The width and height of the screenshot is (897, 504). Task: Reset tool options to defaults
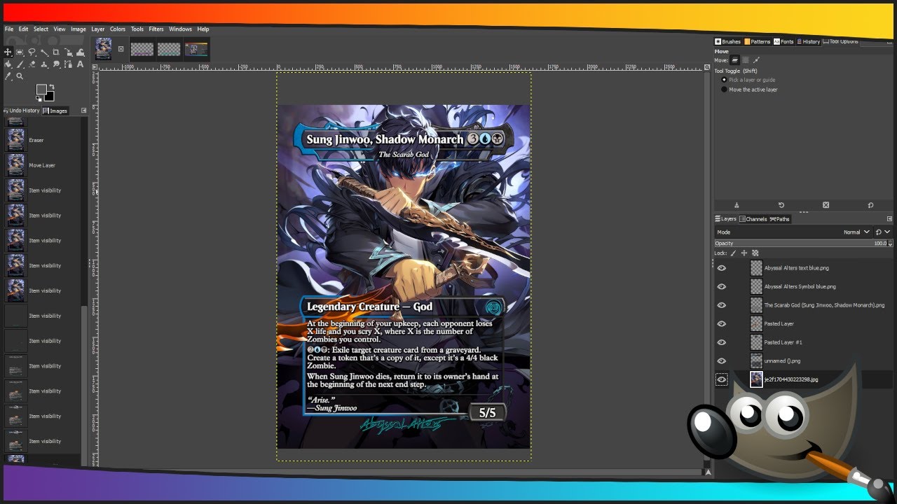tap(870, 205)
